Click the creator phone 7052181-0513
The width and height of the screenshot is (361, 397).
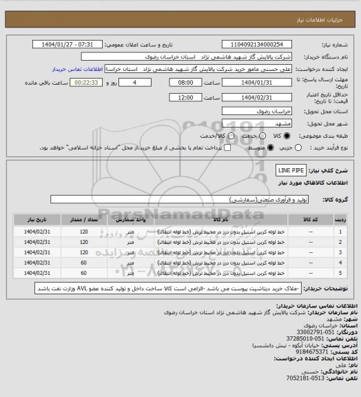click(305, 378)
